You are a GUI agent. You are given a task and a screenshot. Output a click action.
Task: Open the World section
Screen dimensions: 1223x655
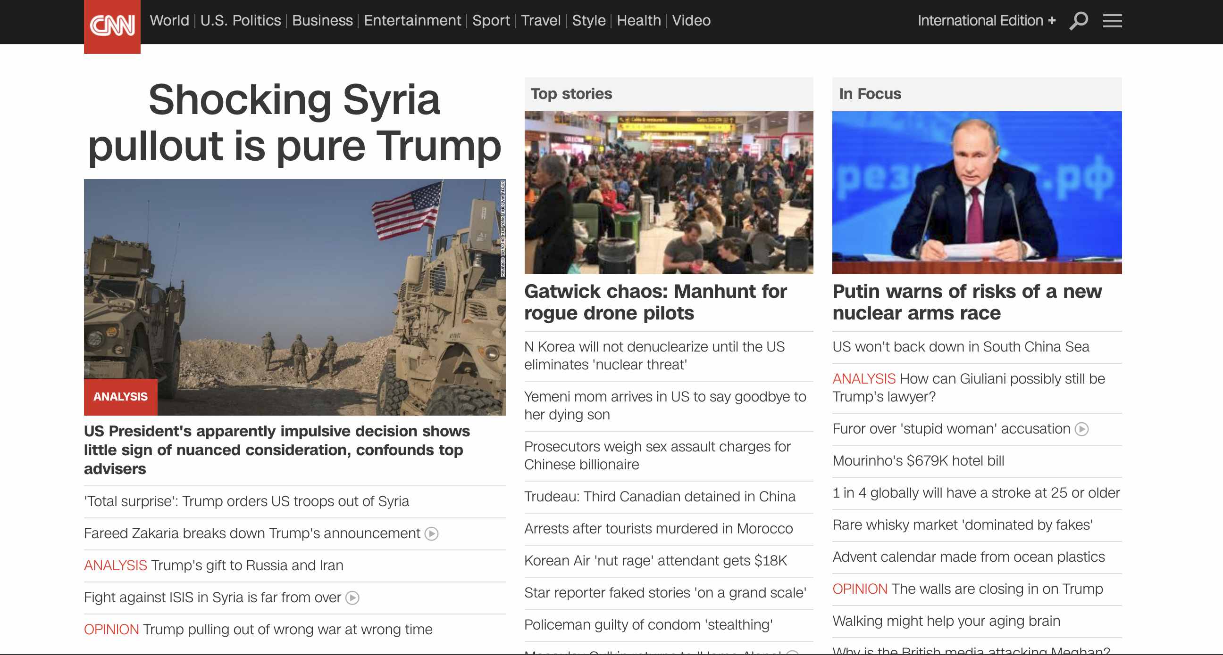pos(169,21)
